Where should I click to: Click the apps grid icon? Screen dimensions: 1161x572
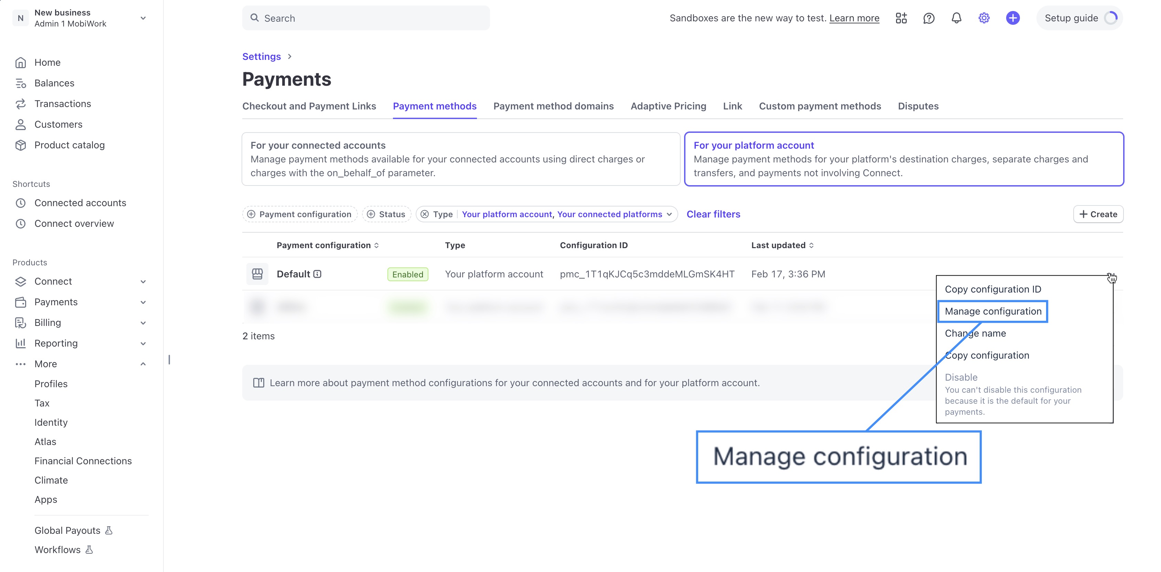[x=901, y=18]
